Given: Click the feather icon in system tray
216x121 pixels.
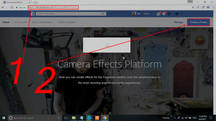Looking at the screenshot, I should tap(178, 118).
